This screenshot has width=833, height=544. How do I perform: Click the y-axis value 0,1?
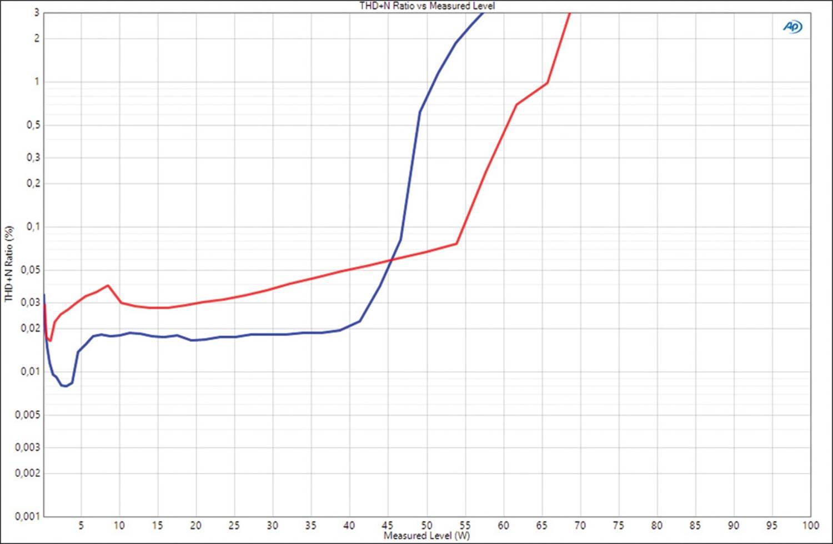click(x=33, y=226)
